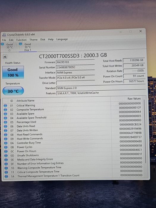156x208 pixels.
Task: Click status icon for Number of Error Information Log Entries
Action: coord(6,164)
